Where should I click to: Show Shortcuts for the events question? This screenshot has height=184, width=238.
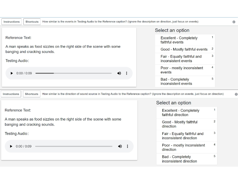click(x=32, y=22)
